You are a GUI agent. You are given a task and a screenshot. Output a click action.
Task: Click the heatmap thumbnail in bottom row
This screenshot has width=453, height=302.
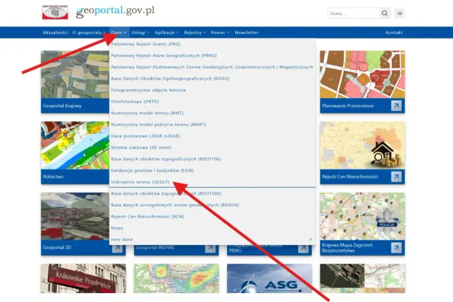click(176, 279)
